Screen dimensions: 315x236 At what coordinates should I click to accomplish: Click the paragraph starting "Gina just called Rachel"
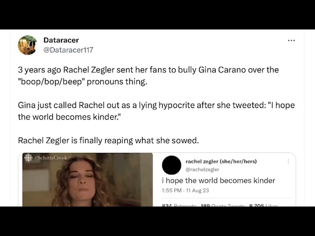pyautogui.click(x=156, y=111)
